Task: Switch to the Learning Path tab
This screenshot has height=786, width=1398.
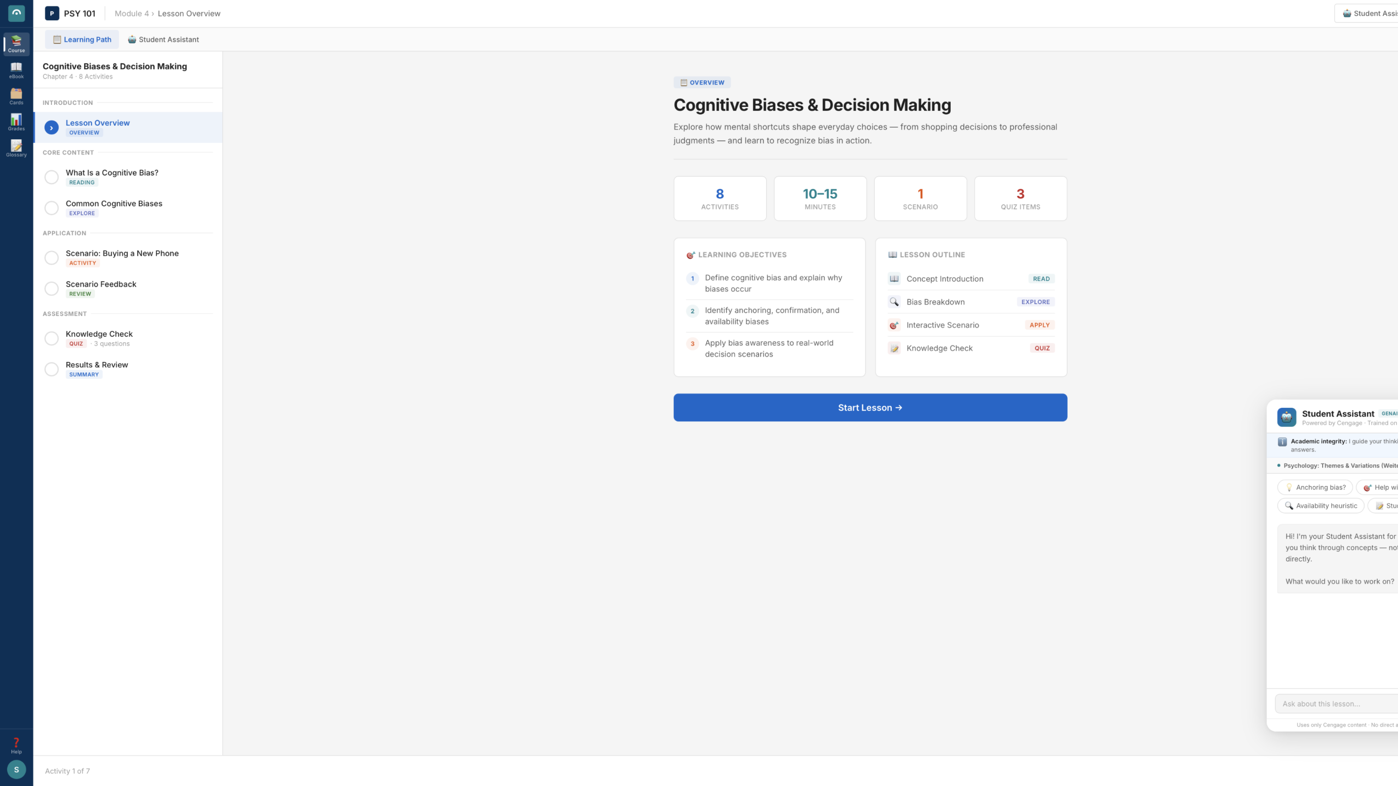Action: coord(82,39)
